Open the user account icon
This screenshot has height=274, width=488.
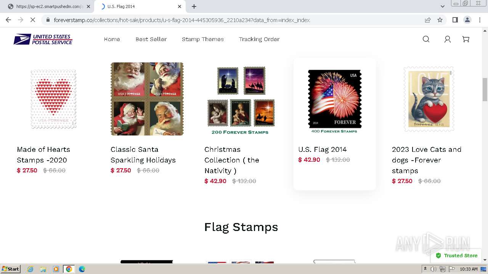448,39
